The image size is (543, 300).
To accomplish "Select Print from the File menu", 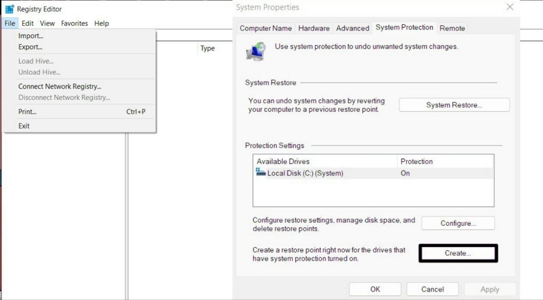I will click(27, 112).
